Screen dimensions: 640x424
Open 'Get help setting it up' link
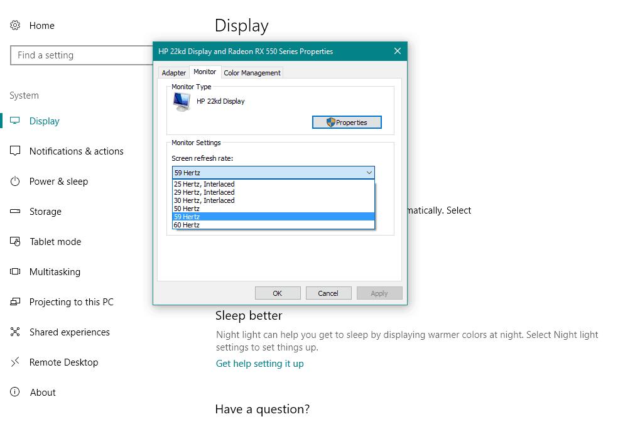(x=259, y=363)
